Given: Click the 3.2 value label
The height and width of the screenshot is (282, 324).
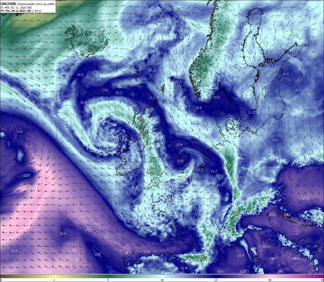Looking at the screenshot, I should 229,165.
